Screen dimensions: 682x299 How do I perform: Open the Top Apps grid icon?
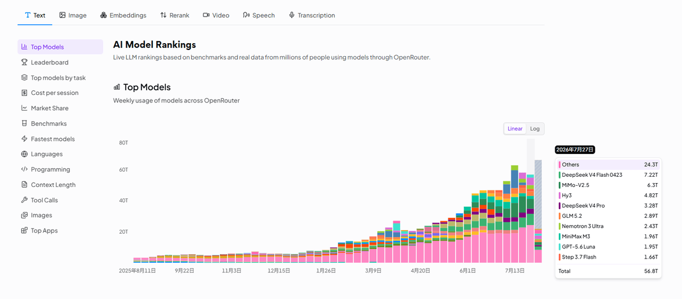point(24,231)
